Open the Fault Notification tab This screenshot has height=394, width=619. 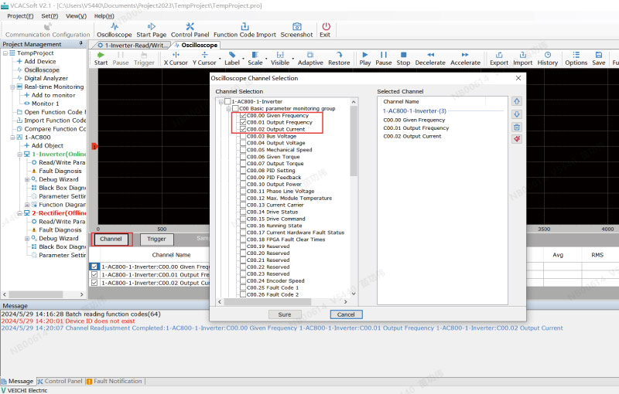point(114,382)
